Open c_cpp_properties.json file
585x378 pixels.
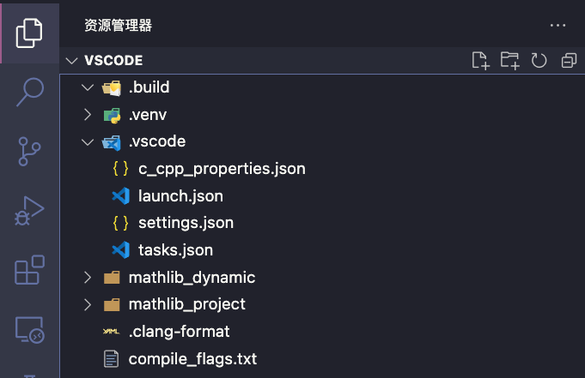[x=222, y=169]
